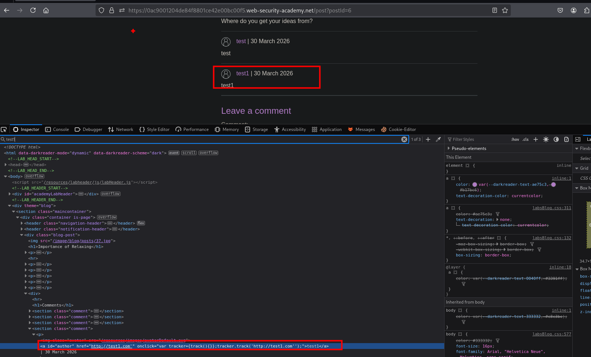Open Reader View from the address bar

[x=495, y=10]
